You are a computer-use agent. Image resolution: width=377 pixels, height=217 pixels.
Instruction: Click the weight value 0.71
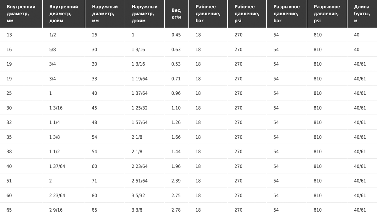coord(177,79)
